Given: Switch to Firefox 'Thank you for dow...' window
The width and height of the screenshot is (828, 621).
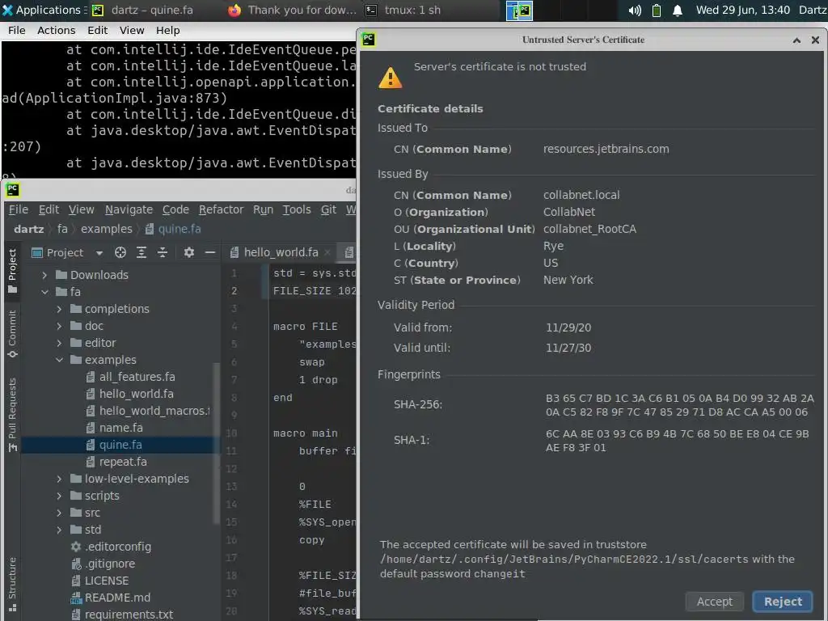Looking at the screenshot, I should pos(292,10).
